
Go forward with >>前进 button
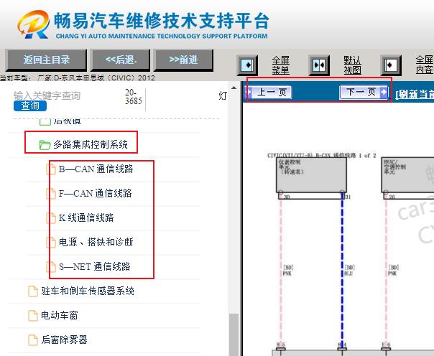(x=183, y=60)
